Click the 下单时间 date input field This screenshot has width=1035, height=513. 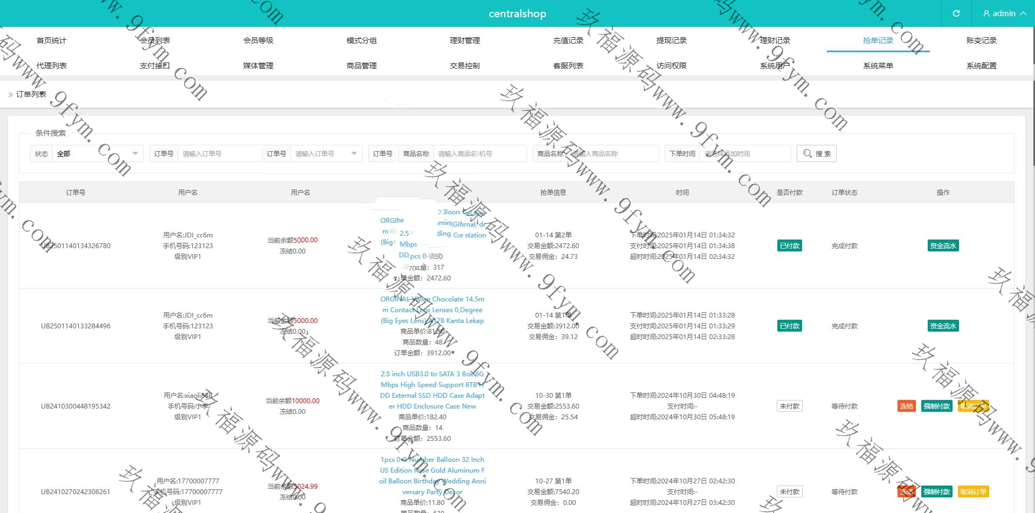coord(744,153)
